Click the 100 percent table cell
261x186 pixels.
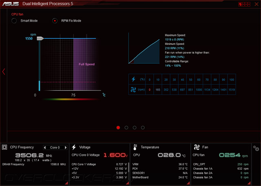(232, 80)
